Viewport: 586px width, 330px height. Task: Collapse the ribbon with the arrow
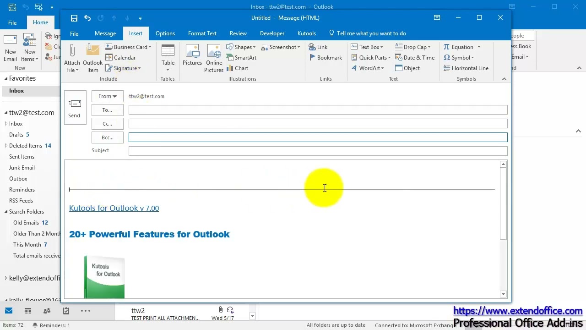click(504, 79)
